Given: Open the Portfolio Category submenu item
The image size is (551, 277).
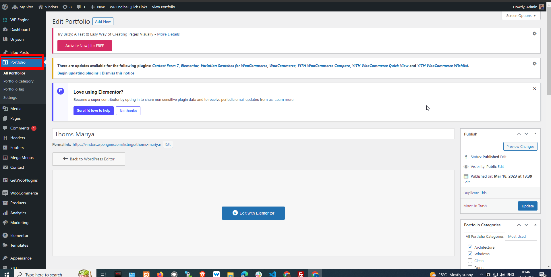Looking at the screenshot, I should coord(18,81).
